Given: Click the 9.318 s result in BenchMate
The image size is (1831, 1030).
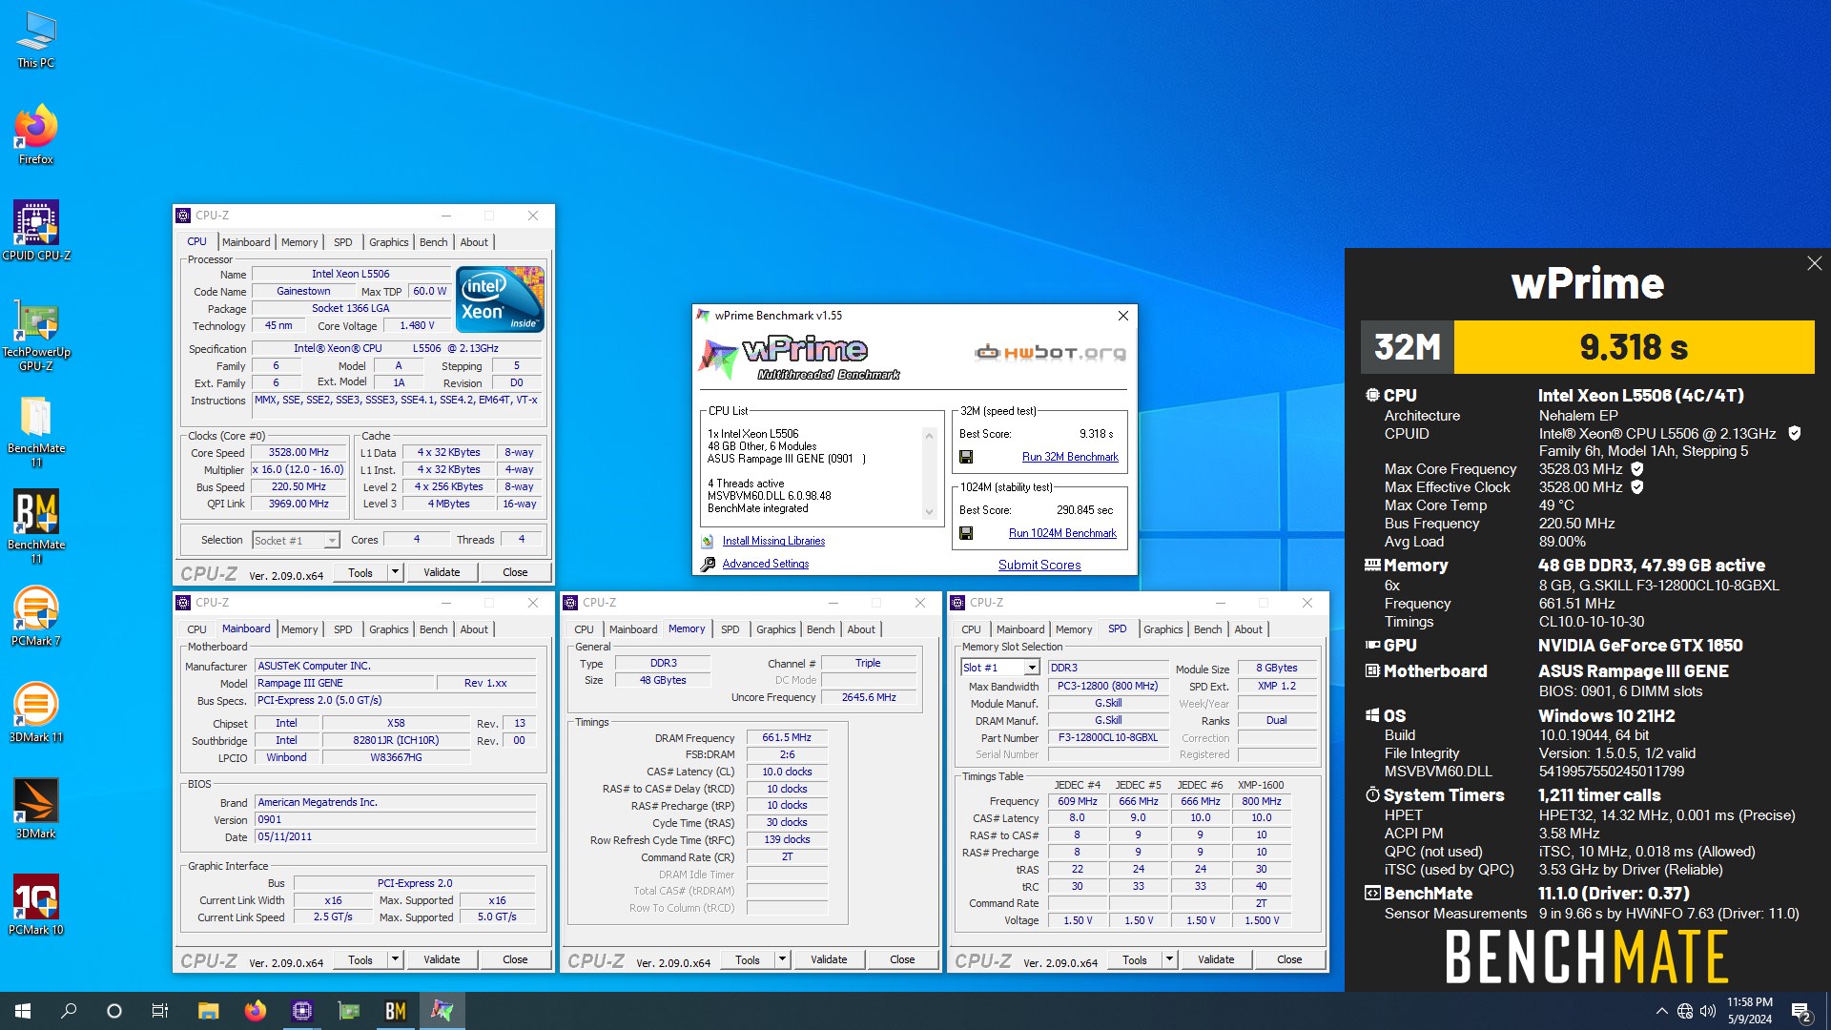Looking at the screenshot, I should (x=1634, y=347).
